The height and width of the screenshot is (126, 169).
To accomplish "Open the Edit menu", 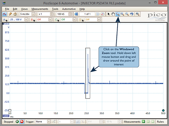I will click(x=15, y=9).
